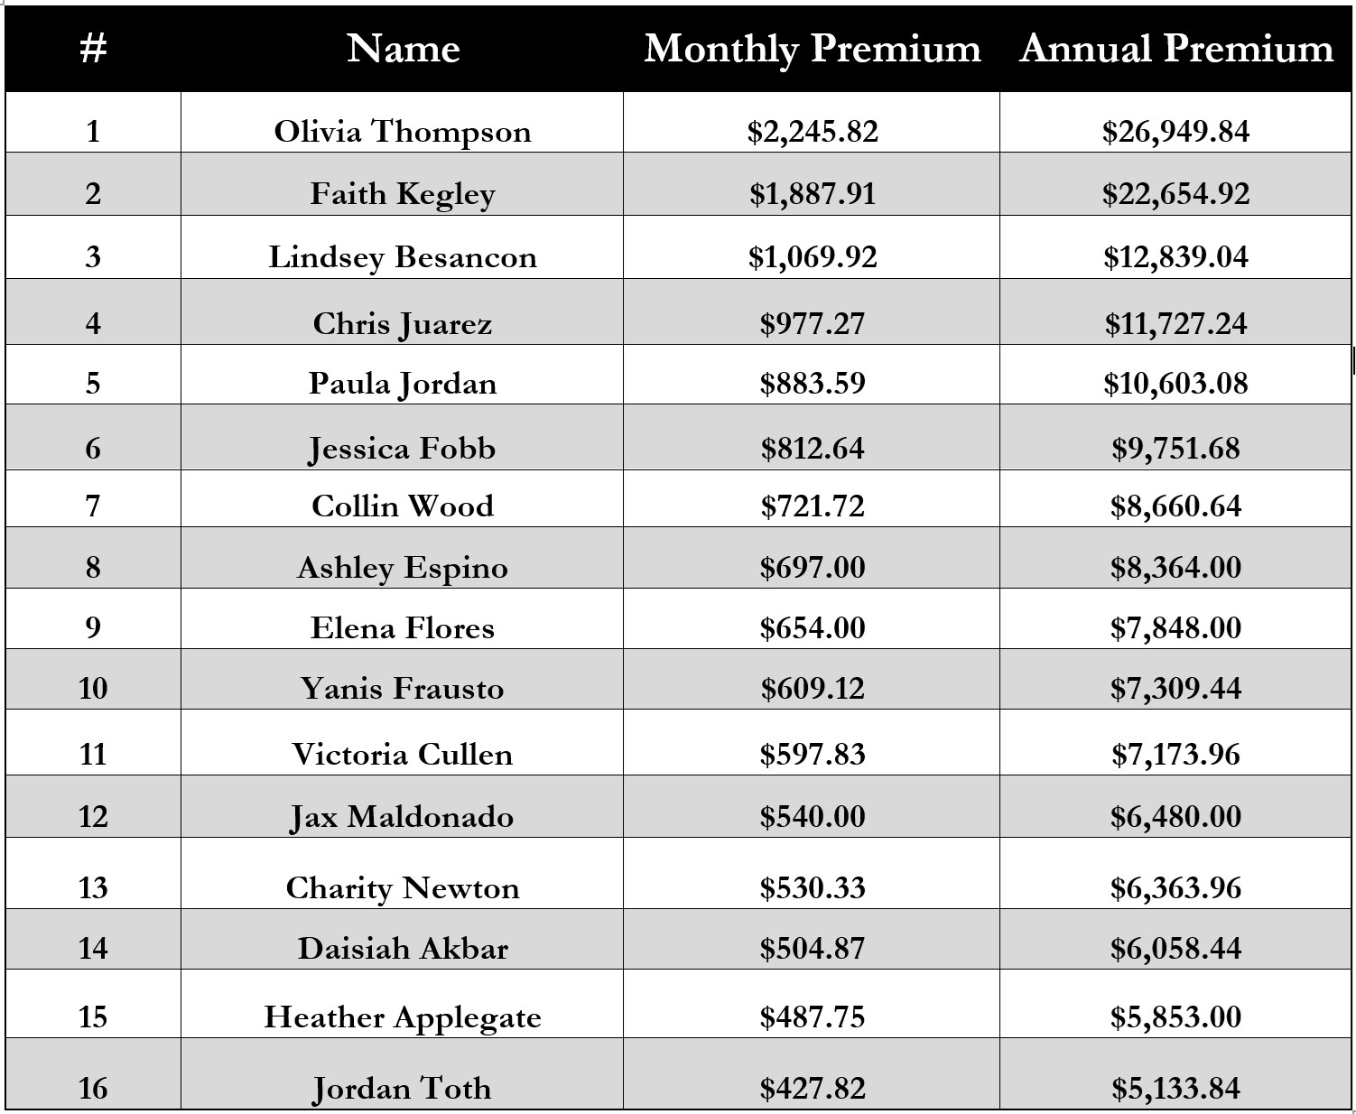Select Jax Maldonado's annual premium $6,480.00

tap(1175, 806)
